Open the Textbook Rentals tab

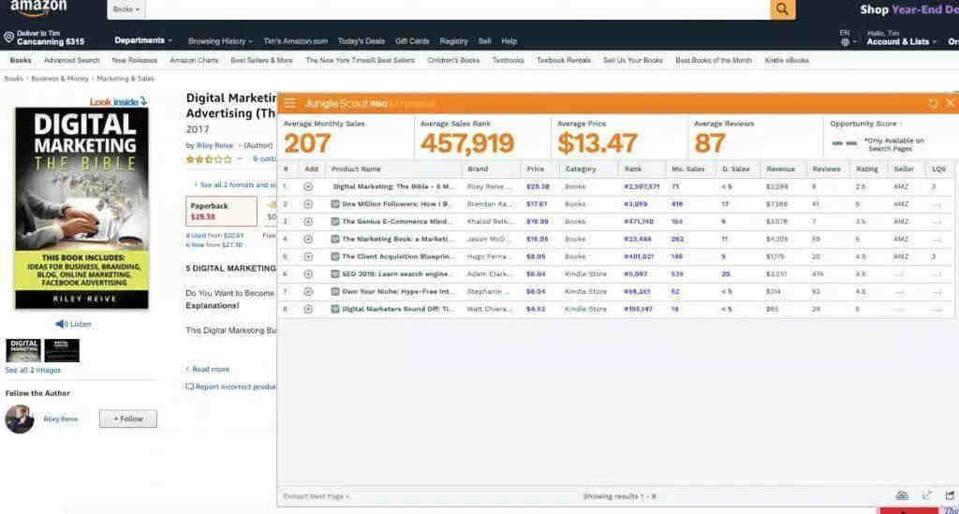(564, 61)
